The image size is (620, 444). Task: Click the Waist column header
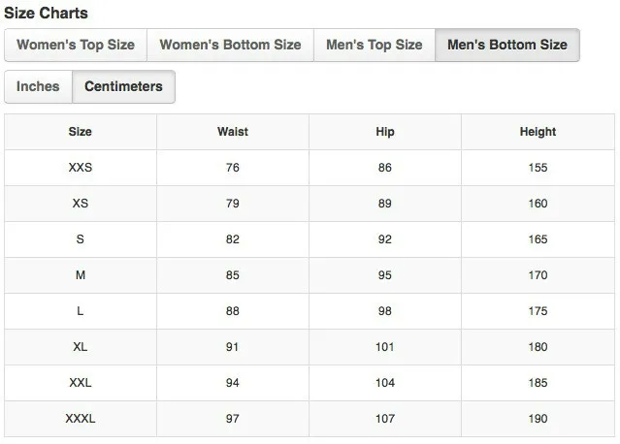pos(233,132)
